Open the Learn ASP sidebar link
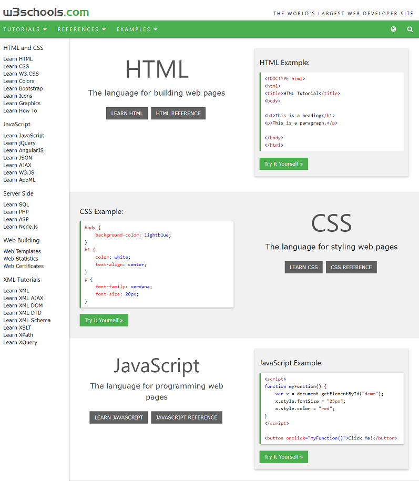 [x=16, y=219]
